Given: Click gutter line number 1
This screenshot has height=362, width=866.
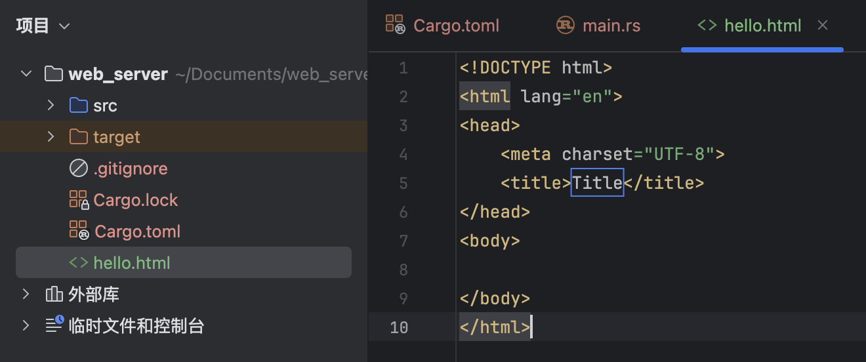Looking at the screenshot, I should click(403, 68).
